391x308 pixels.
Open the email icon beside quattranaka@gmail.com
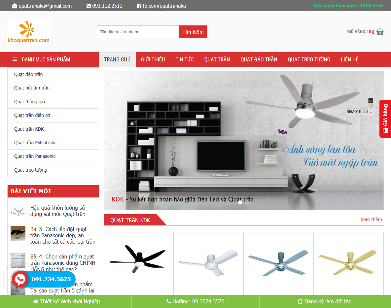15,6
